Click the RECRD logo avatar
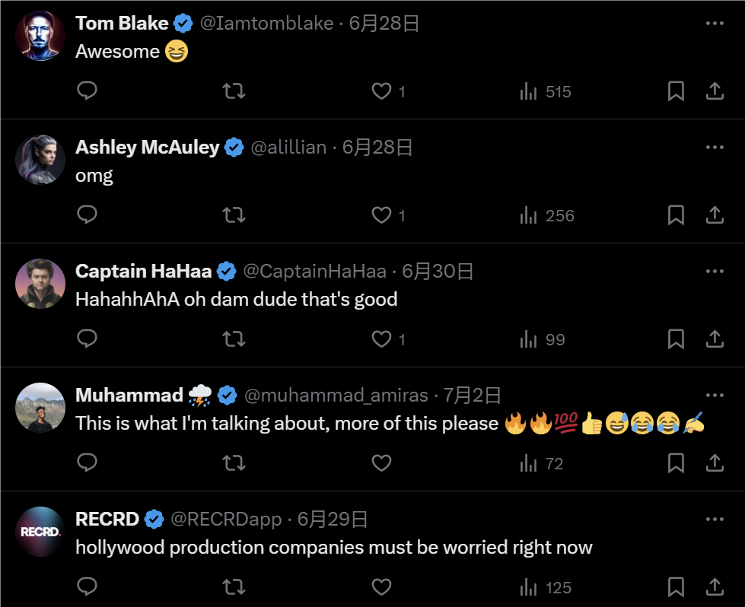This screenshot has height=607, width=745. click(40, 531)
